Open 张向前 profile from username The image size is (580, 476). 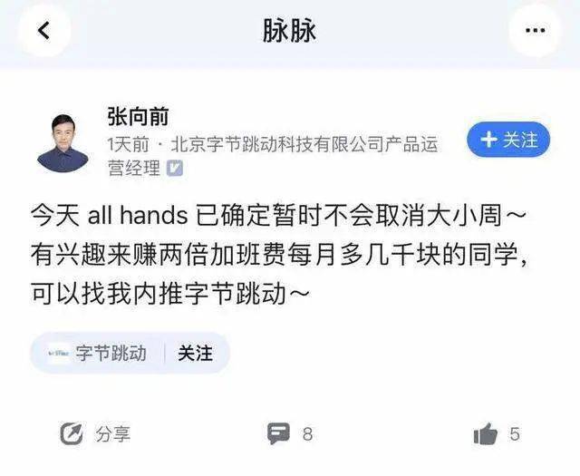point(138,117)
